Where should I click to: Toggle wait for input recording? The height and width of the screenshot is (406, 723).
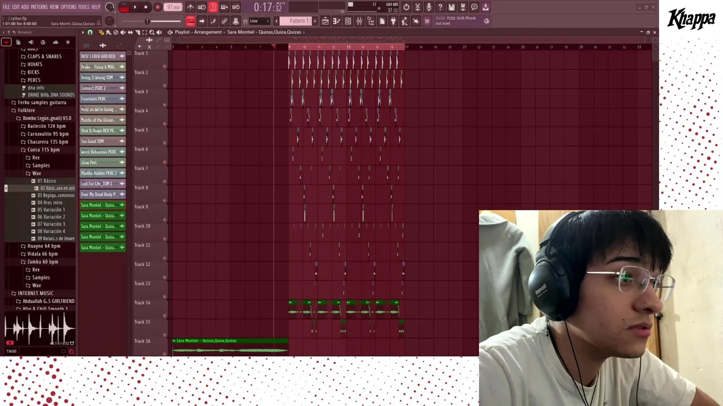[x=202, y=7]
